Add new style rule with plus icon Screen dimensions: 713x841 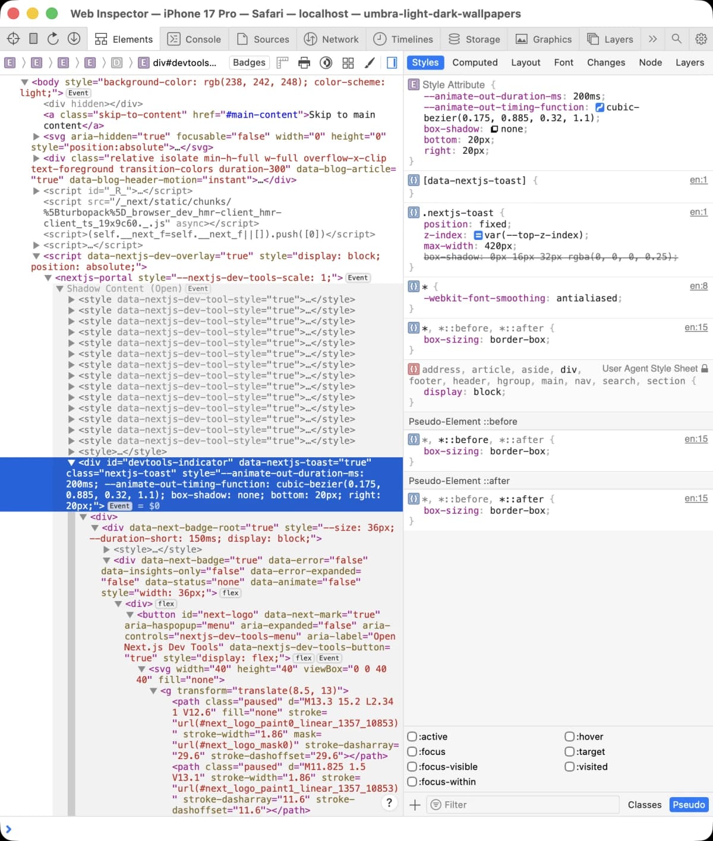click(x=415, y=805)
